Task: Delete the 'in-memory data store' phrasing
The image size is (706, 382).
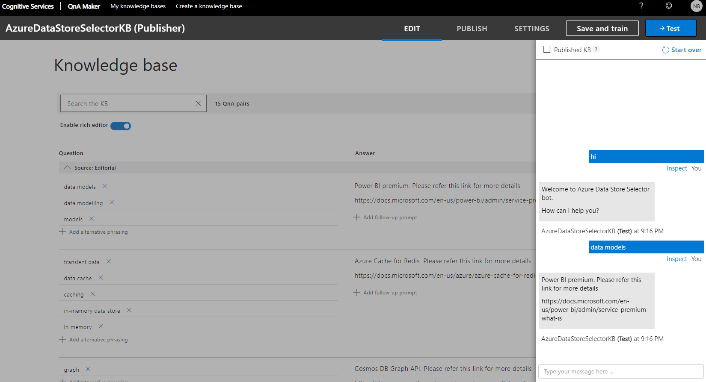Action: [x=129, y=310]
